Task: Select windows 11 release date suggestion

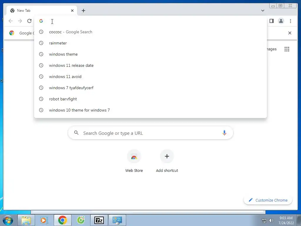Action: (150, 65)
